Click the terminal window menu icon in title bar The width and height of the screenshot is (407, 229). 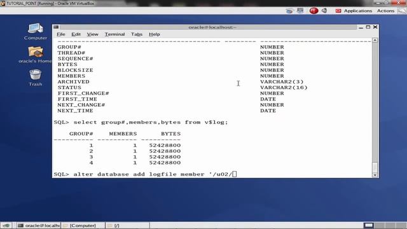pyautogui.click(x=56, y=27)
